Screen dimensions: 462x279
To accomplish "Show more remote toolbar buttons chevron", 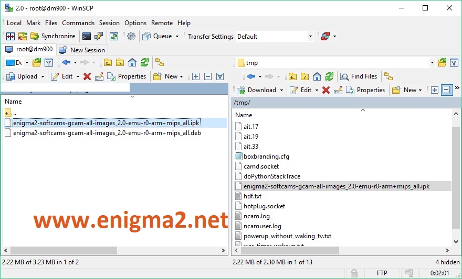I will 457,88.
